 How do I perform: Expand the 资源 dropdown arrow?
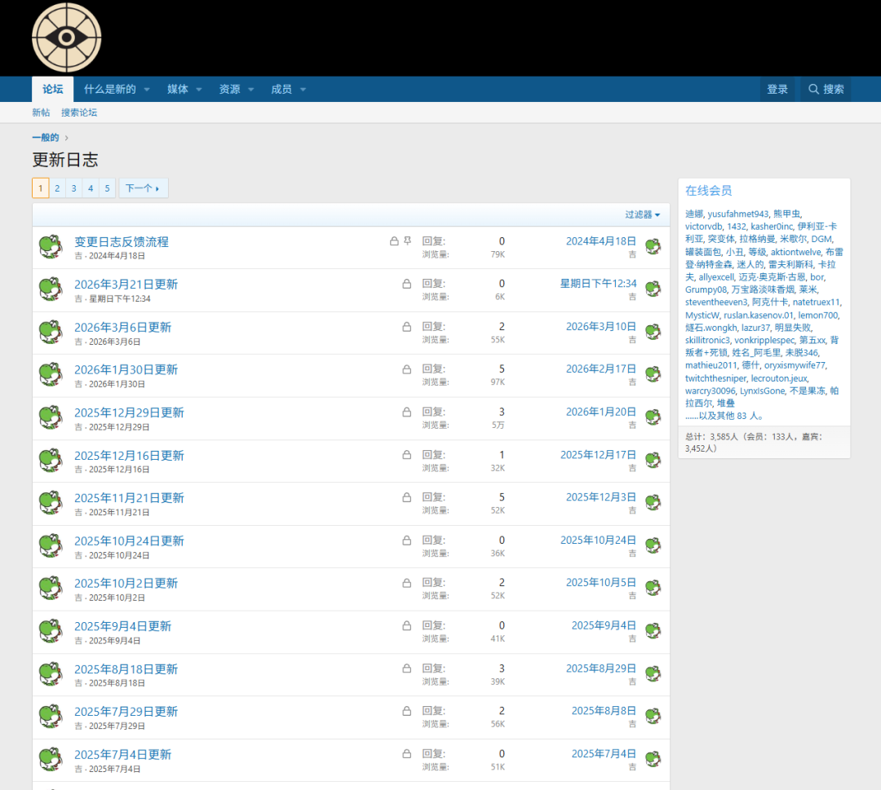tap(251, 90)
